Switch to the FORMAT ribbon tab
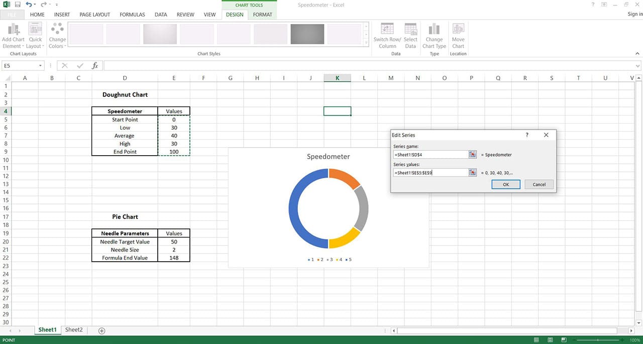The width and height of the screenshot is (643, 344). (262, 15)
